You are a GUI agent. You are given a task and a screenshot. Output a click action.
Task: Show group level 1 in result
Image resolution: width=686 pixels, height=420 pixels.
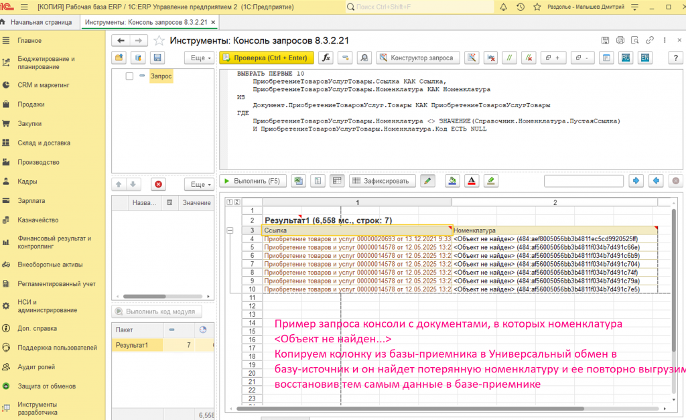[x=230, y=202]
